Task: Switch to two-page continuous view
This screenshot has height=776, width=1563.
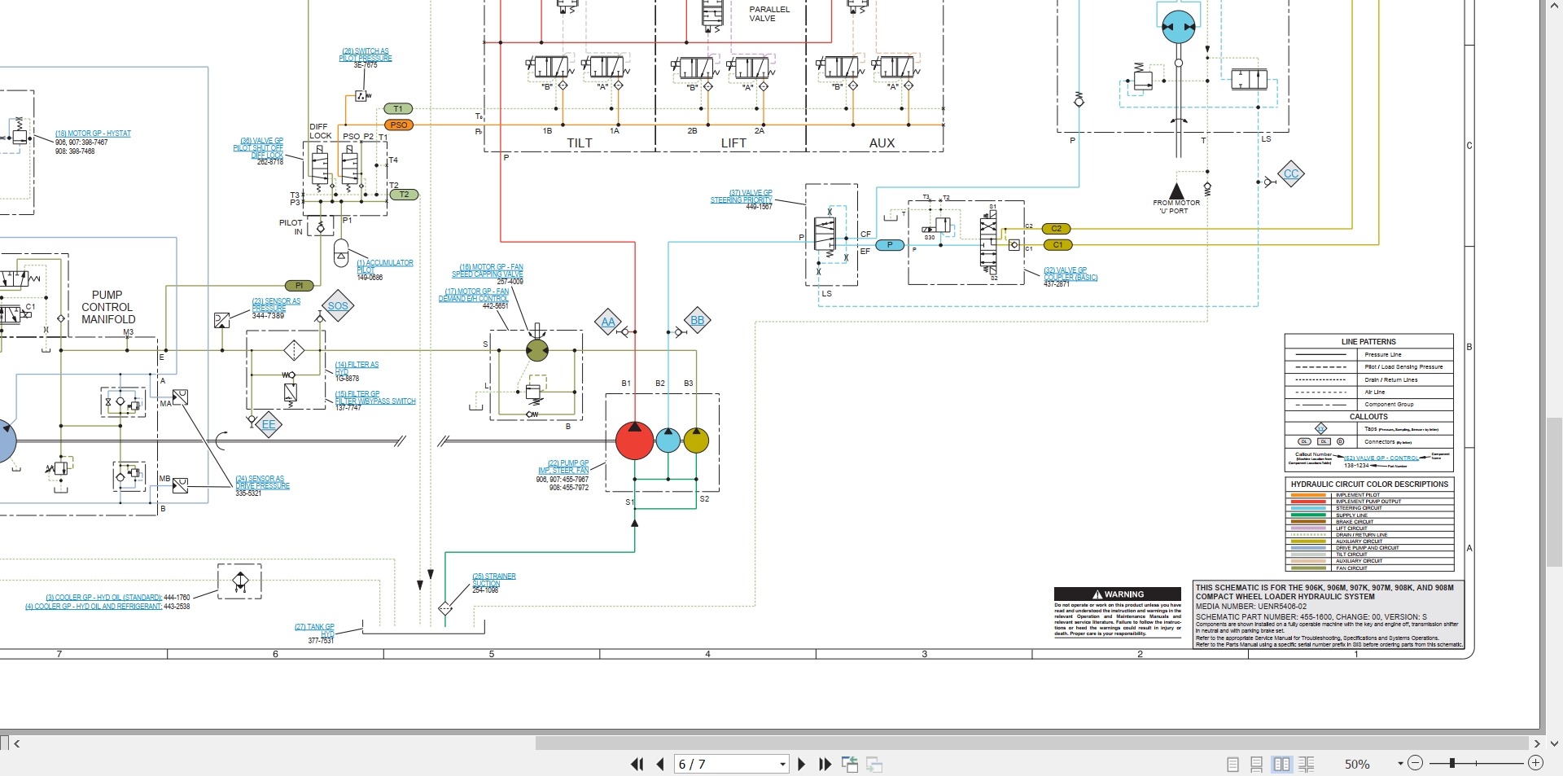Action: pos(1307,764)
